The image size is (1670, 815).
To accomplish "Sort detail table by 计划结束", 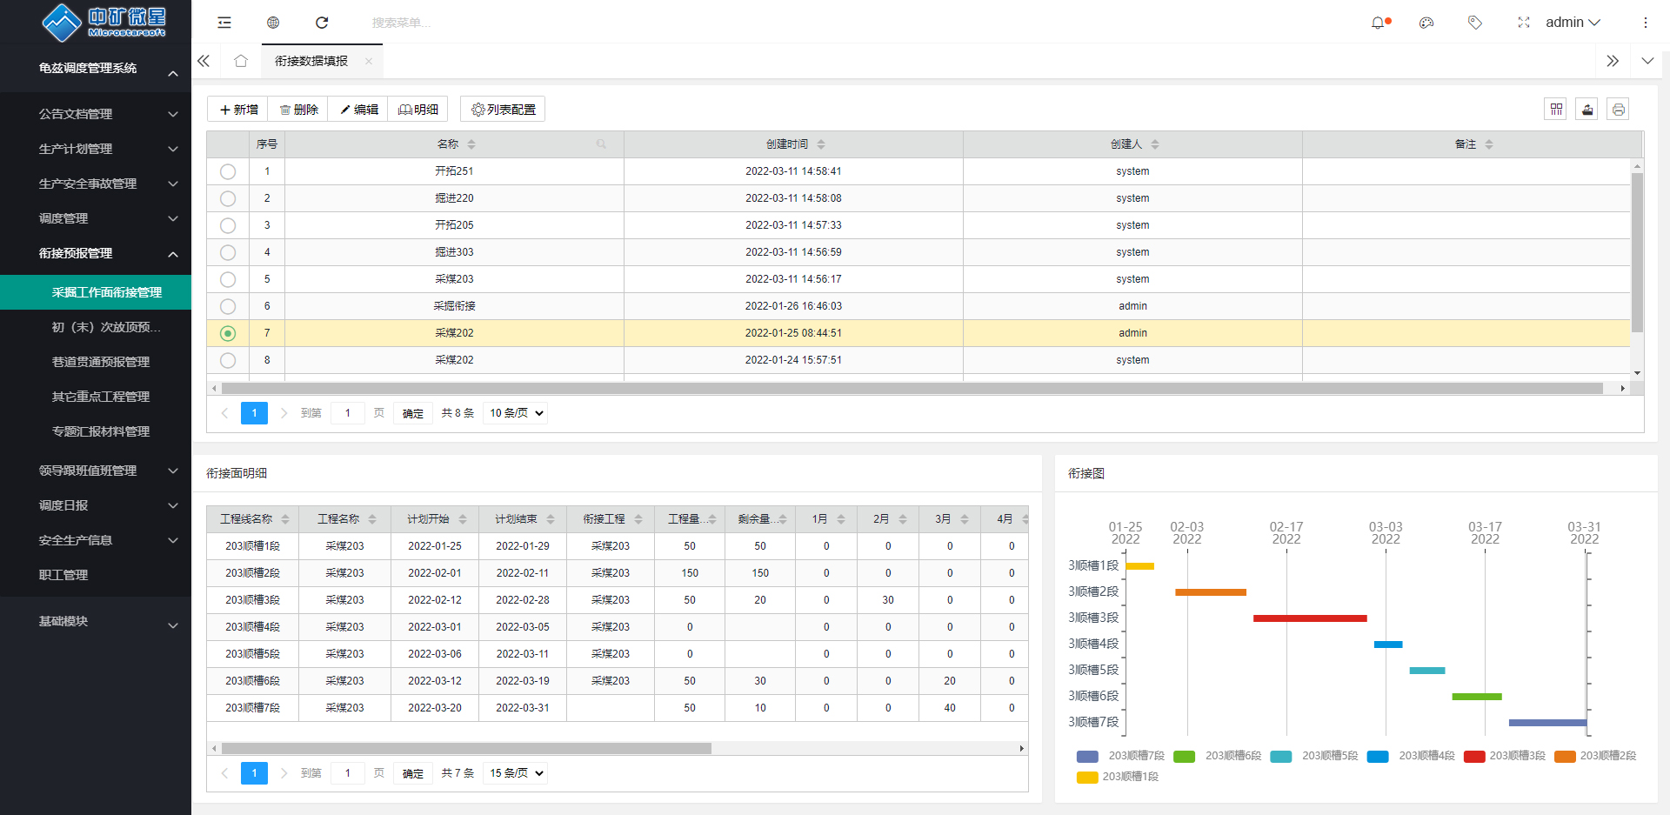I will pyautogui.click(x=551, y=519).
